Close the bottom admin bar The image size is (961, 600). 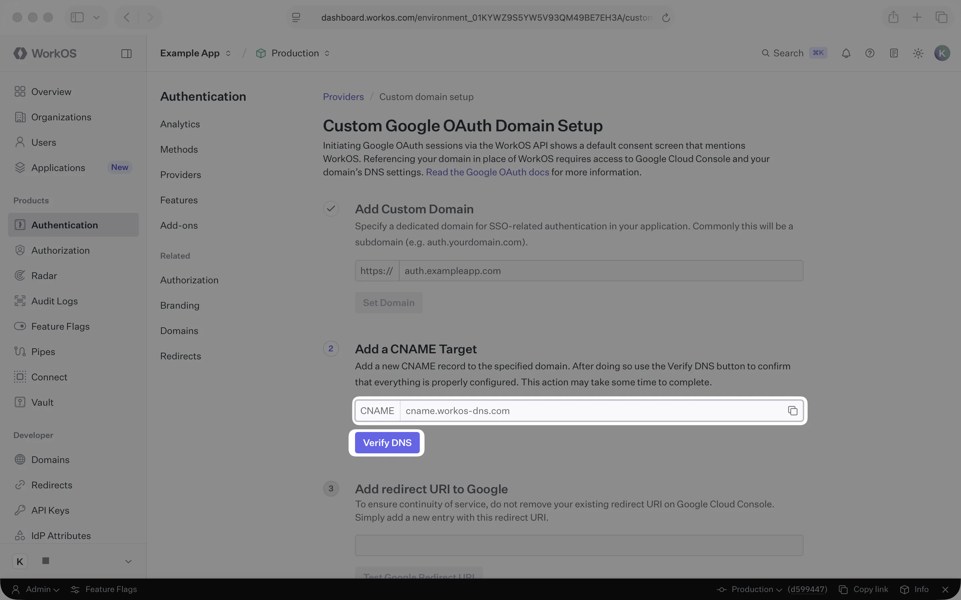pyautogui.click(x=945, y=589)
